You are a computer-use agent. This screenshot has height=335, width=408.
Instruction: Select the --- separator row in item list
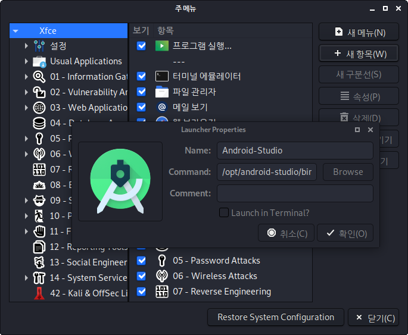pyautogui.click(x=220, y=62)
